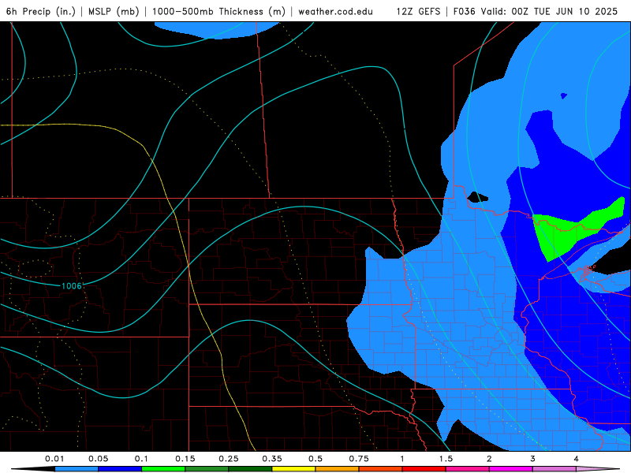Click the 'TUE JUN 10 2025' valid date
Screen dimensions: 631x473
(x=576, y=11)
